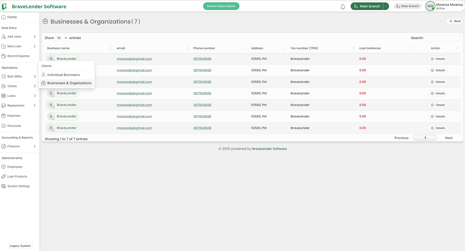
Task: Click the branch icon in grey Main branch pill
Action: pos(398,6)
